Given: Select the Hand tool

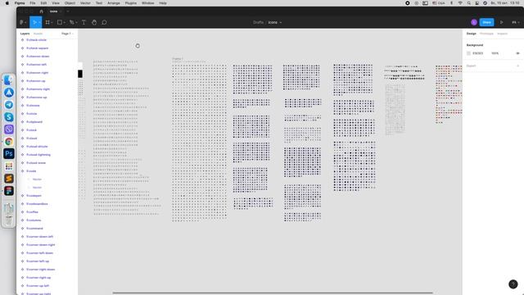Looking at the screenshot, I should [94, 22].
